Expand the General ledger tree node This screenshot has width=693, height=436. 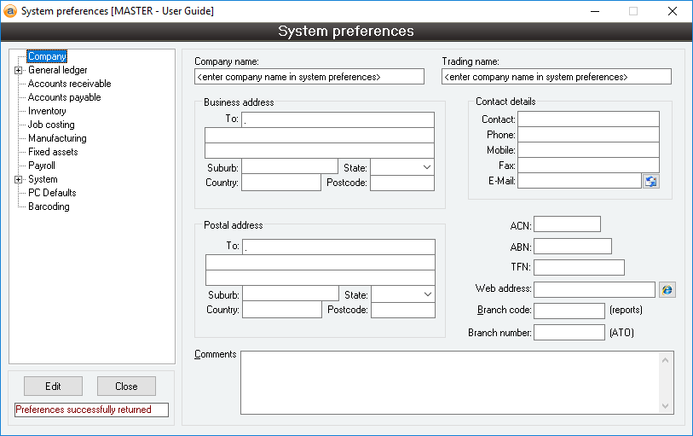click(x=18, y=70)
